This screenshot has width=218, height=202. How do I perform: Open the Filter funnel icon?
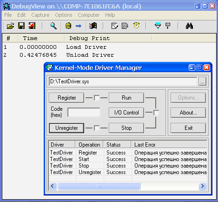point(158,26)
